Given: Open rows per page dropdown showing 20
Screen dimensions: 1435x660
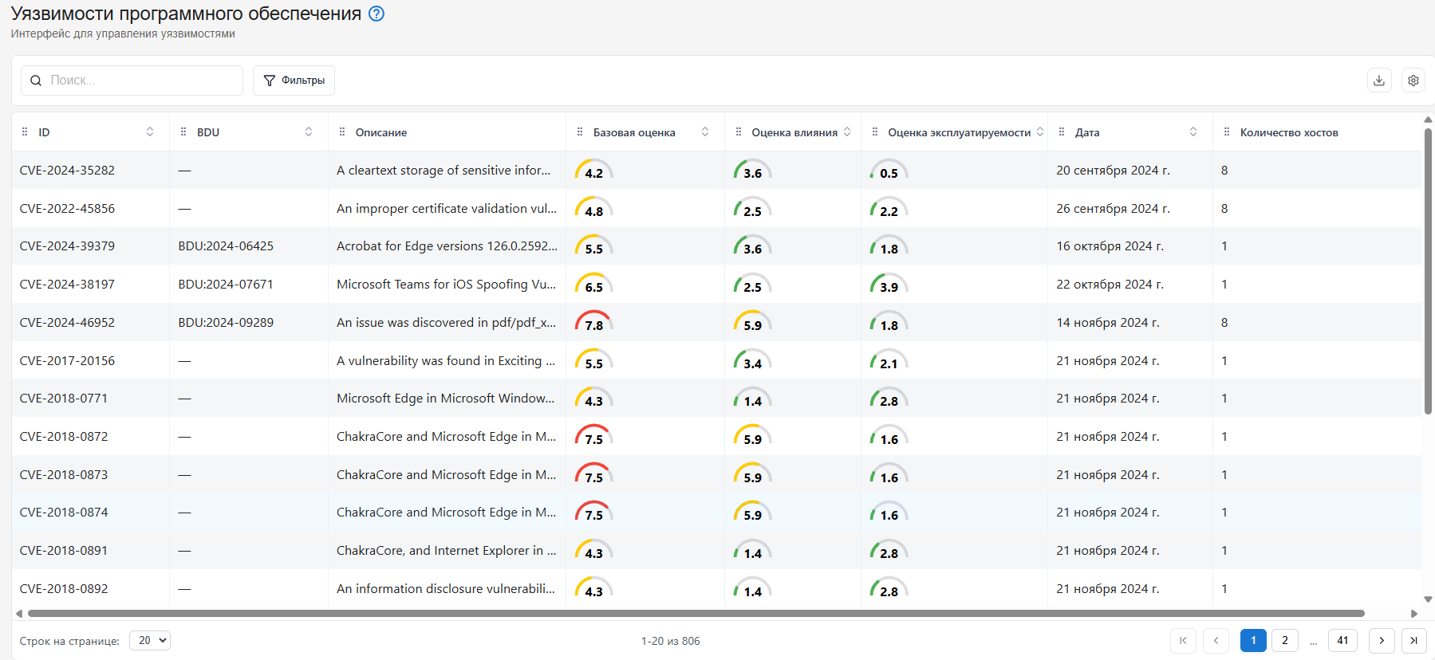Looking at the screenshot, I should (x=150, y=640).
